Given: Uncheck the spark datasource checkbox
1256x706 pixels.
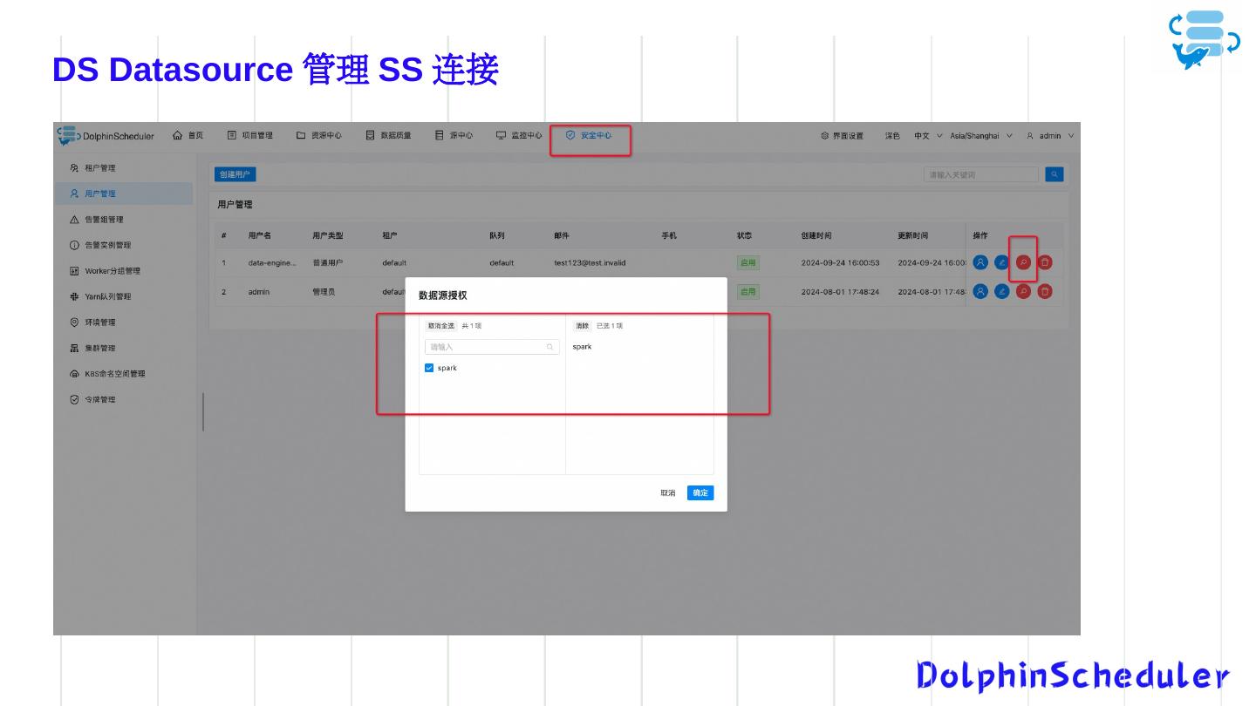Looking at the screenshot, I should pyautogui.click(x=429, y=368).
